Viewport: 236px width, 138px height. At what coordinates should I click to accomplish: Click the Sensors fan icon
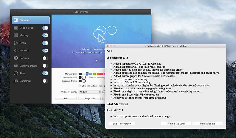click(x=16, y=58)
